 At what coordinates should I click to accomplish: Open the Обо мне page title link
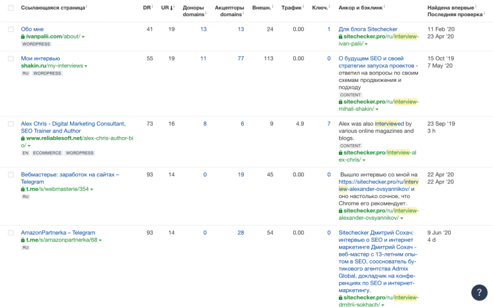point(32,29)
